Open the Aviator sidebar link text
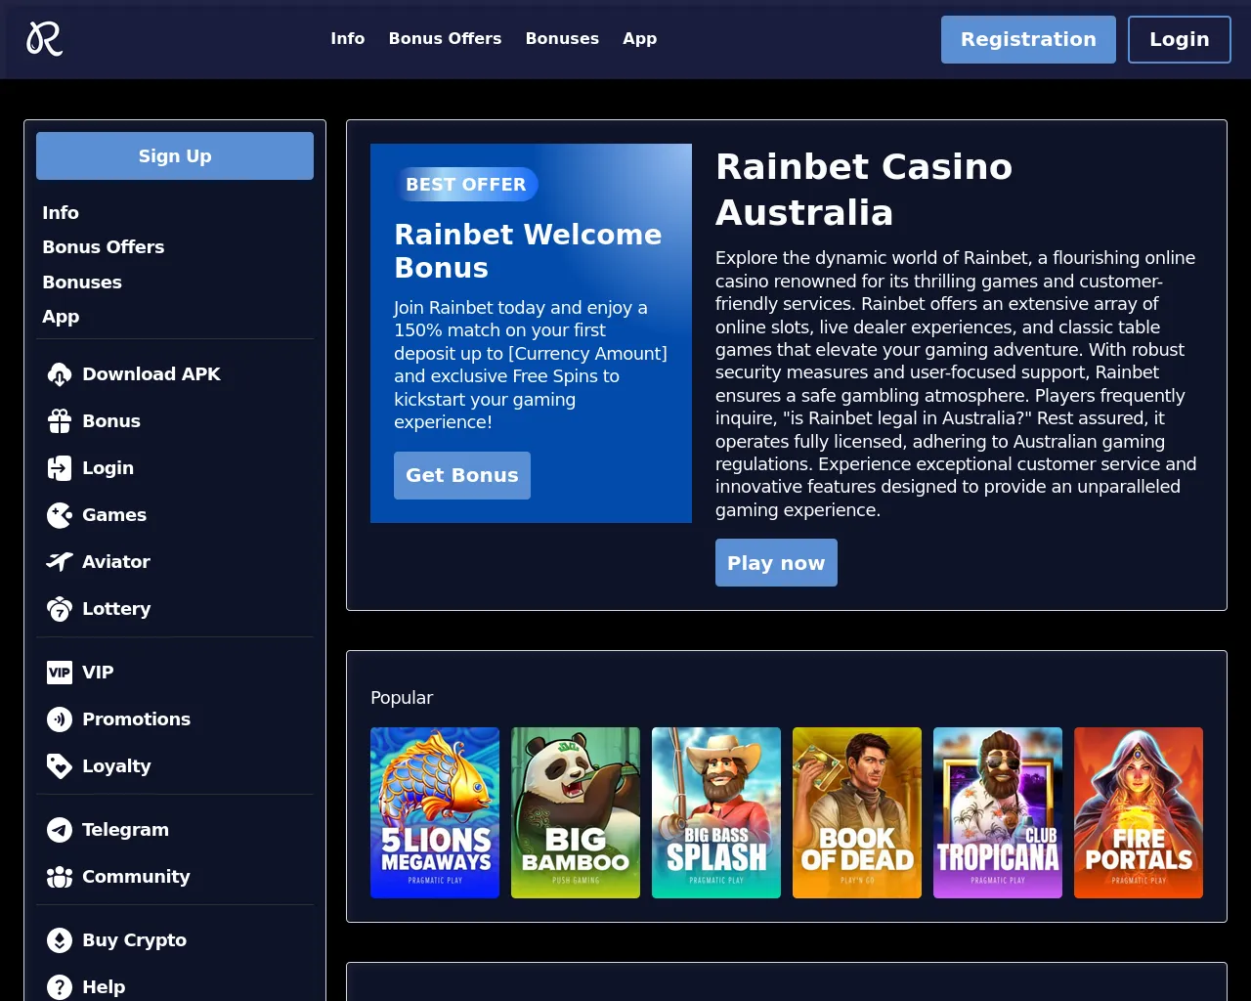 (116, 562)
